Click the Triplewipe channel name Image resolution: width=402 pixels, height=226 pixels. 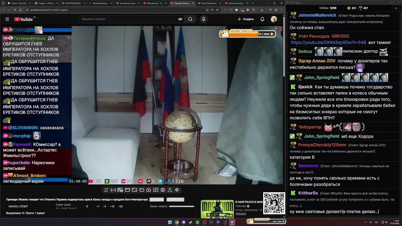click(x=241, y=206)
